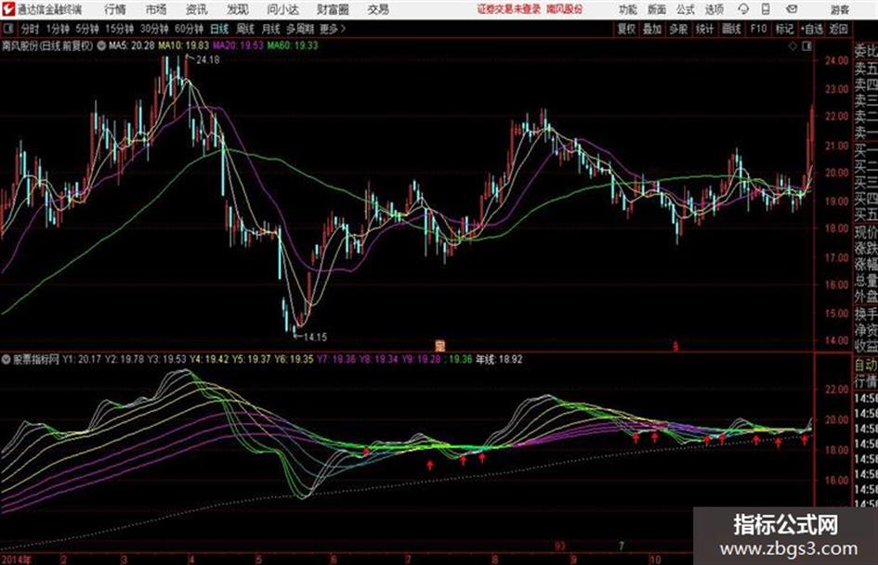Screen dimensions: 878x565
Task: Click the 自动 label in right panel
Action: click(x=866, y=366)
